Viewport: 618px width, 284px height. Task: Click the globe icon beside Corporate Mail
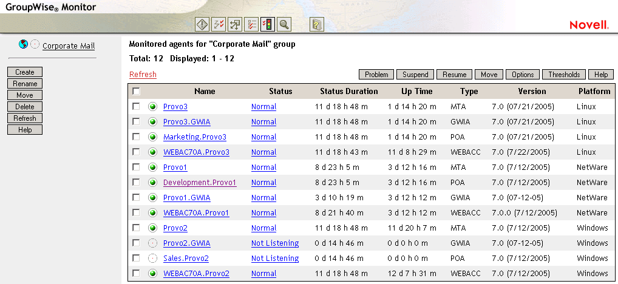(23, 44)
